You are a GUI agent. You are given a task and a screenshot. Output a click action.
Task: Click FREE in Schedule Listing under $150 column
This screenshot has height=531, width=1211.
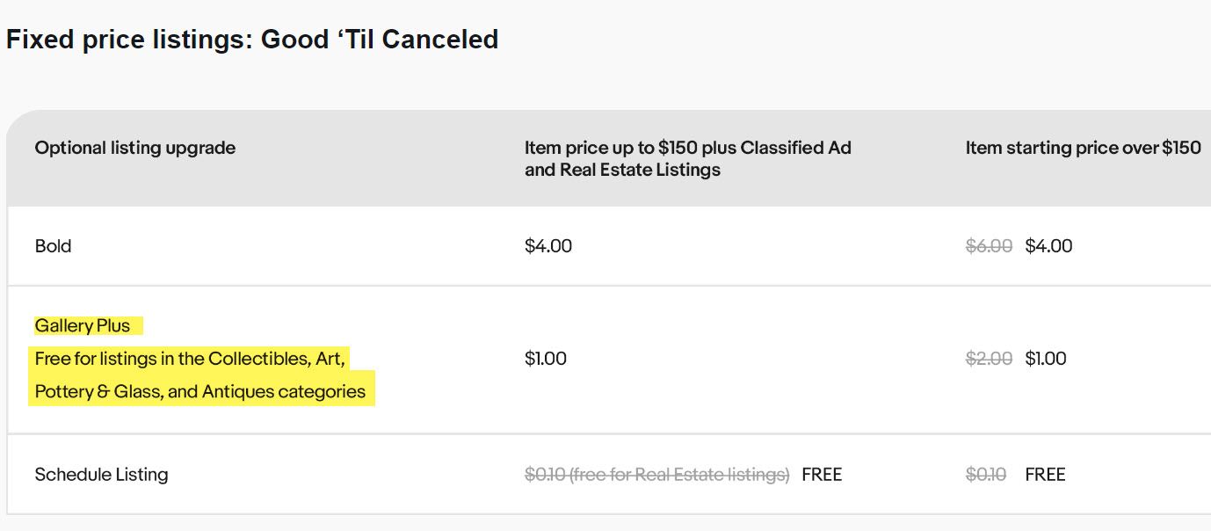click(822, 475)
